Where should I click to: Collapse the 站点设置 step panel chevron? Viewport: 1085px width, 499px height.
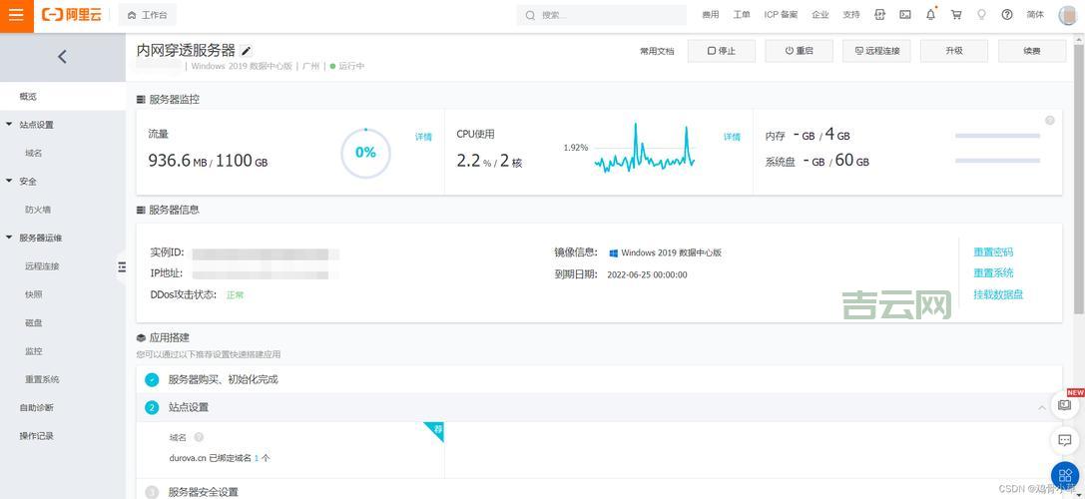[1042, 408]
